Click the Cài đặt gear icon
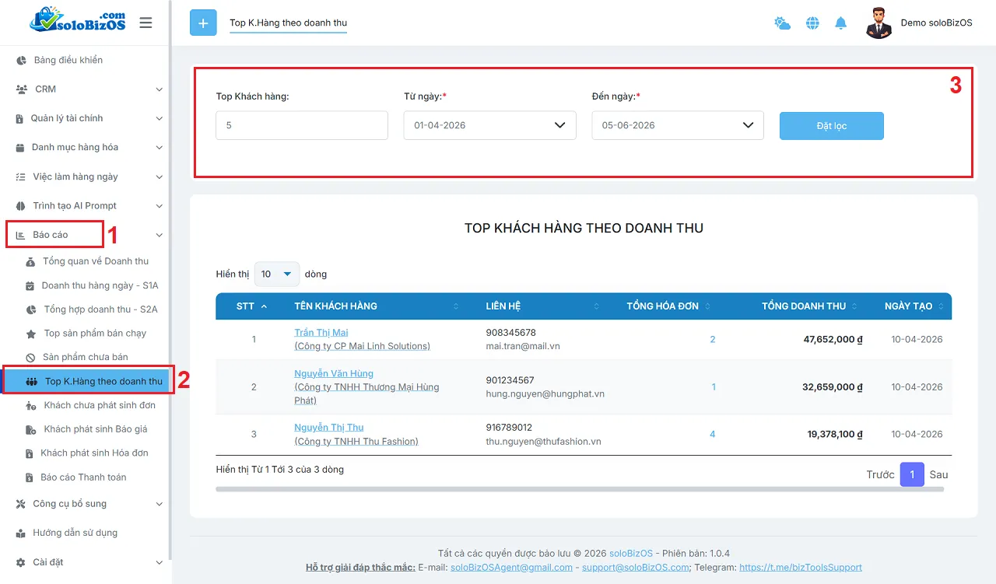Viewport: 996px width, 584px height. click(21, 562)
